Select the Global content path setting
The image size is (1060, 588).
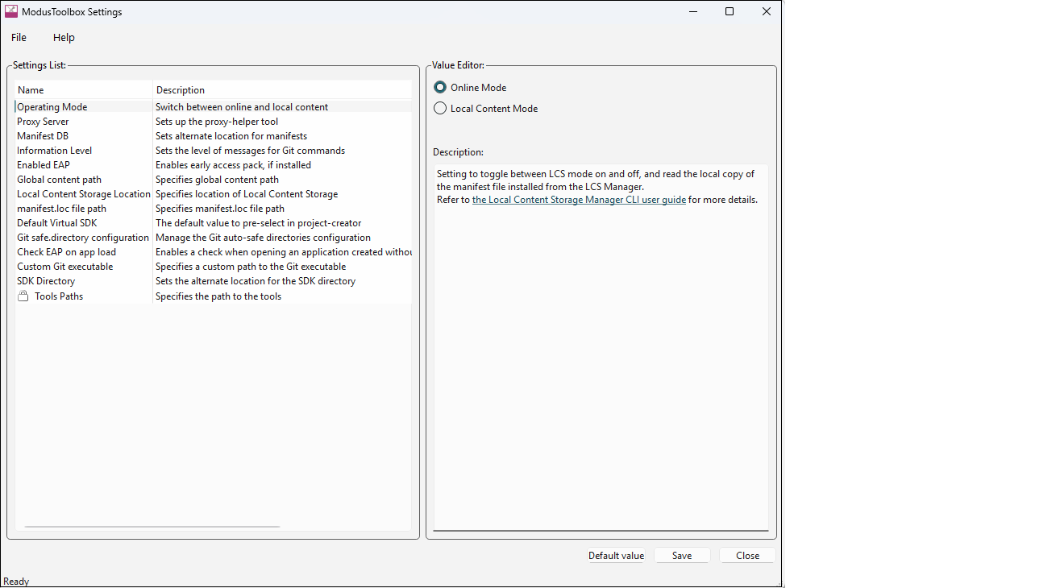point(59,180)
